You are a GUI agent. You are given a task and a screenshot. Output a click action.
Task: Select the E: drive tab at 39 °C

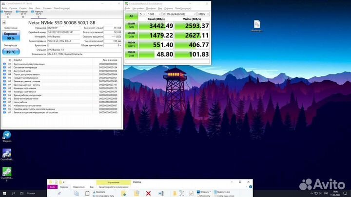coord(39,14)
